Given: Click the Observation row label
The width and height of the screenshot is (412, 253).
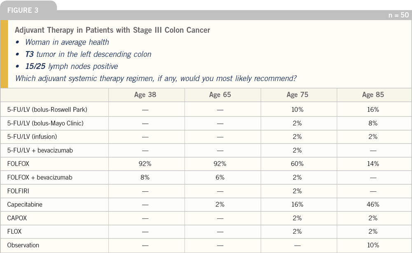Looking at the screenshot, I should coord(23,245).
